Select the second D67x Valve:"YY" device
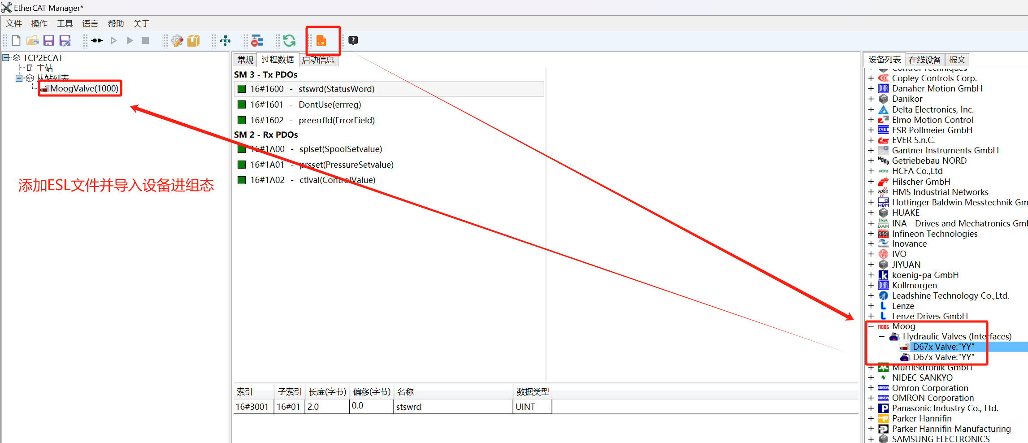Image resolution: width=1028 pixels, height=443 pixels. [x=943, y=357]
